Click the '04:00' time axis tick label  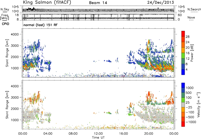click(48, 134)
